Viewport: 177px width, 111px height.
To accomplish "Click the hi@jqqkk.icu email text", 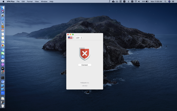I will 85,83.
